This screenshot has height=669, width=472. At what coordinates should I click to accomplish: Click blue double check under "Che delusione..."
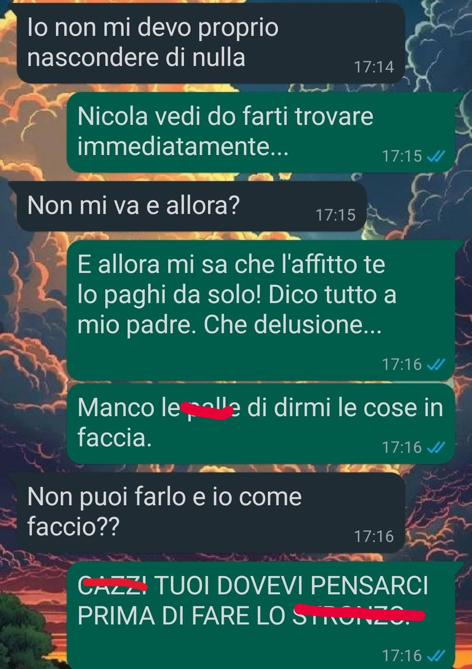click(x=436, y=364)
